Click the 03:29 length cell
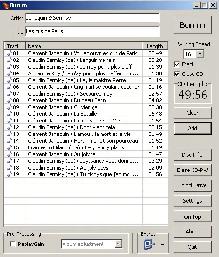This screenshot has height=257, width=219. coord(155,161)
